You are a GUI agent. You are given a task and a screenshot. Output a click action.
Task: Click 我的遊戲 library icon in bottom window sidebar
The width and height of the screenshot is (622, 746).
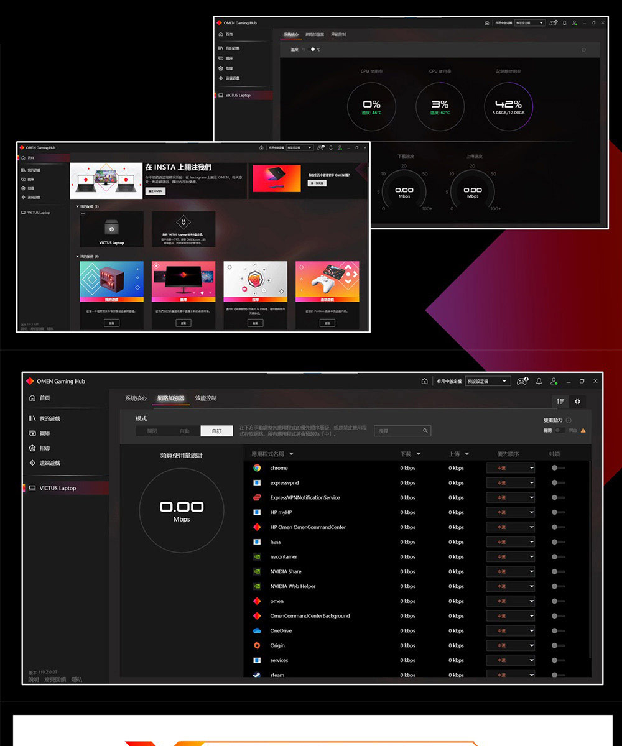pyautogui.click(x=32, y=418)
